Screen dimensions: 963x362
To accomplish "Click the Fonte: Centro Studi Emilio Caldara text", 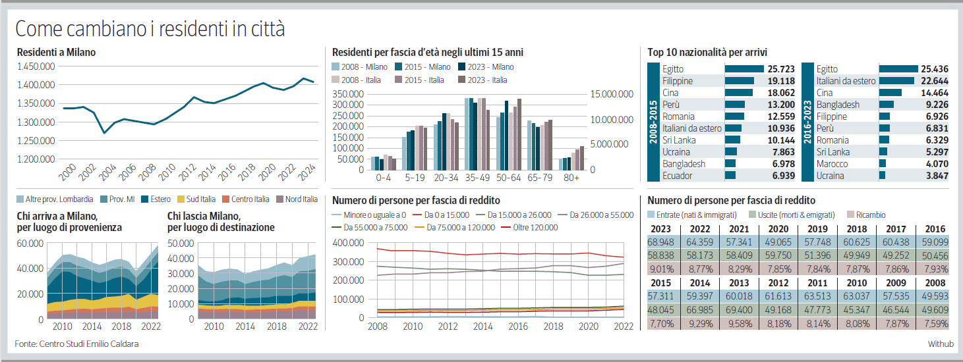I will pos(76,344).
